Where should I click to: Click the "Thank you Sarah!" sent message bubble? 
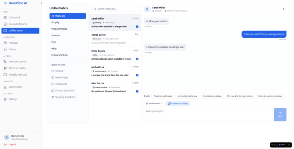(x=264, y=34)
